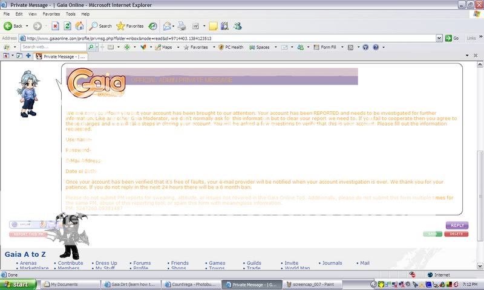Expand the Mail icon dropdown arrow

click(x=173, y=26)
